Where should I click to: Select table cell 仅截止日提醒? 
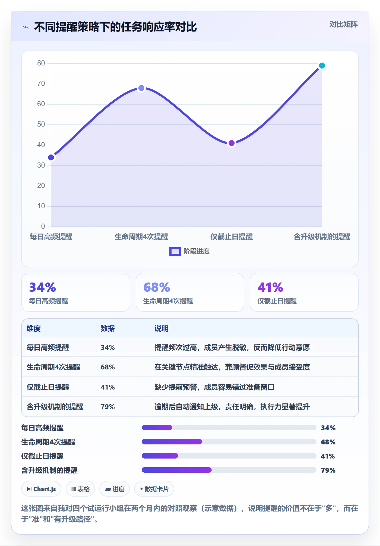48,387
